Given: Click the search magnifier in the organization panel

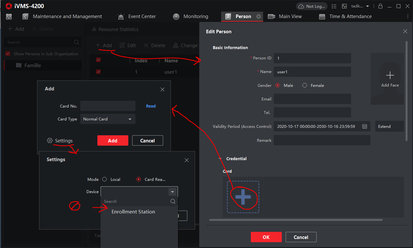Looking at the screenshot, I should point(76,42).
